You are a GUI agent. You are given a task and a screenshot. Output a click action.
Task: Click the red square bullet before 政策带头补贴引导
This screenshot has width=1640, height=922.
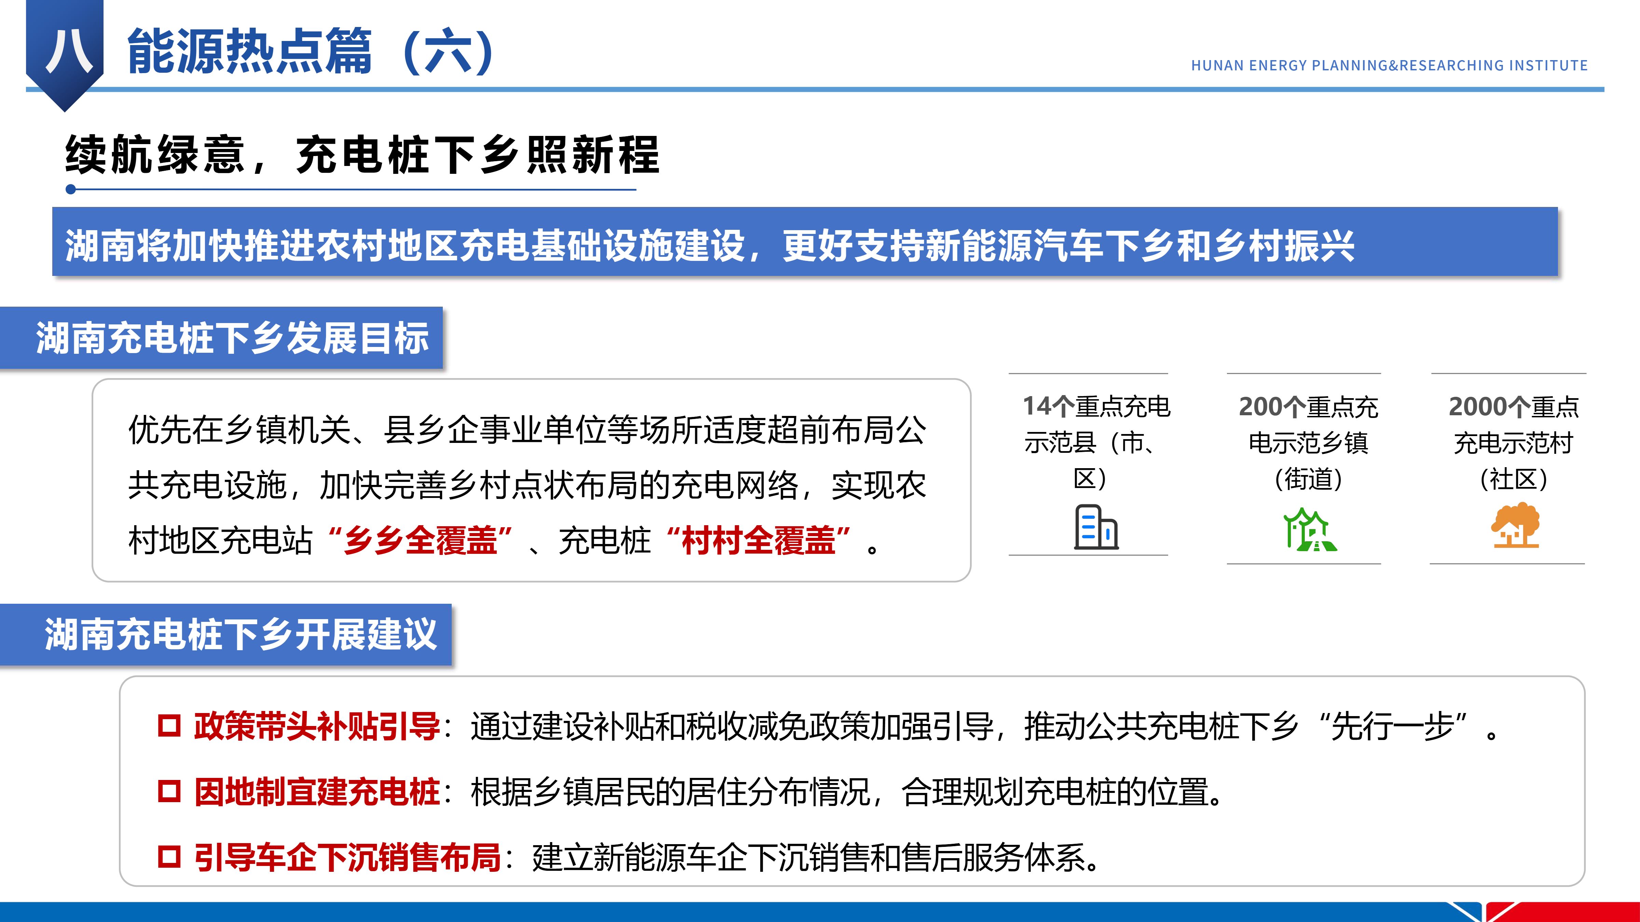169,725
